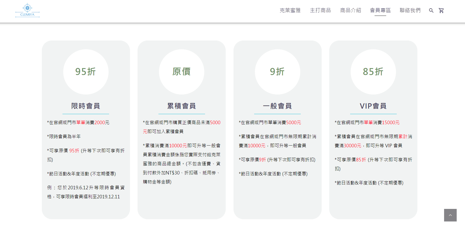The height and width of the screenshot is (227, 465).
Task: Click text 單筆消費15000元
Action: (x=382, y=122)
